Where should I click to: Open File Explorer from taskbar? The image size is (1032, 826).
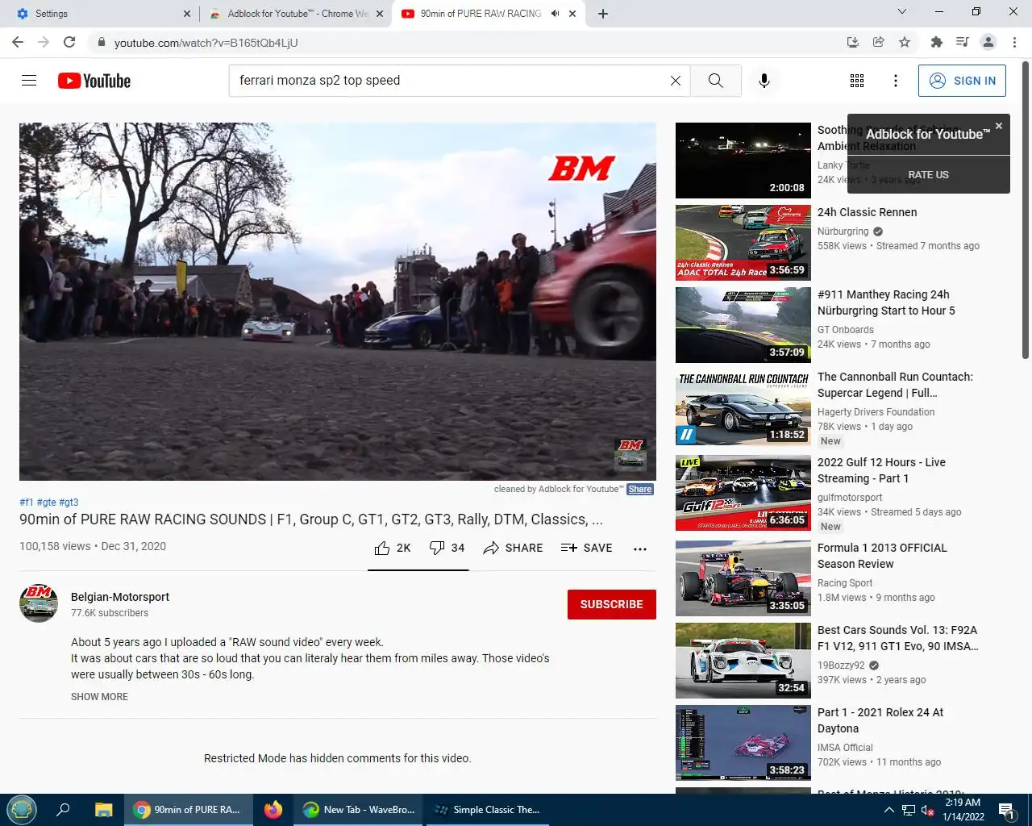[x=104, y=810]
